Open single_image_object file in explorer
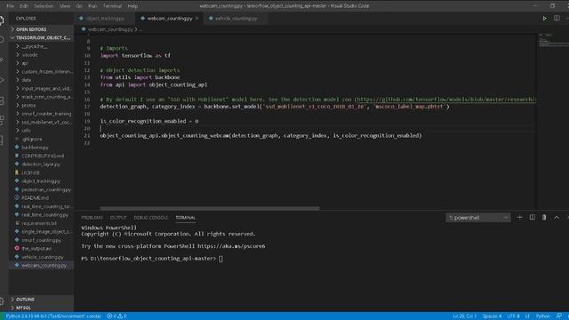 [47, 231]
